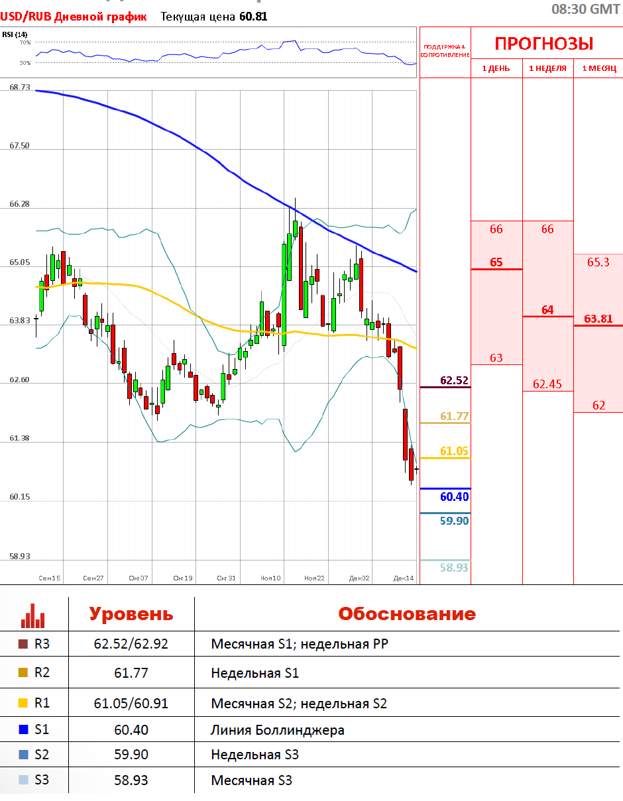
Task: Click the blue S1 color square
Action: click(23, 730)
